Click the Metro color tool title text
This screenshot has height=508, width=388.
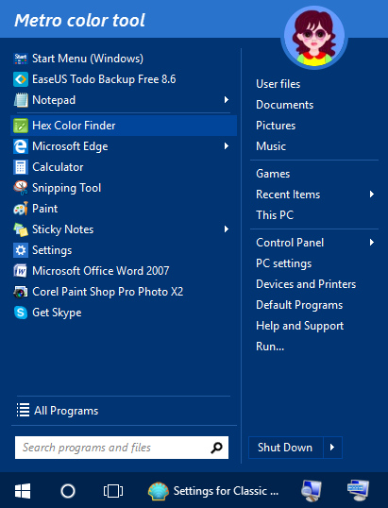(x=79, y=21)
